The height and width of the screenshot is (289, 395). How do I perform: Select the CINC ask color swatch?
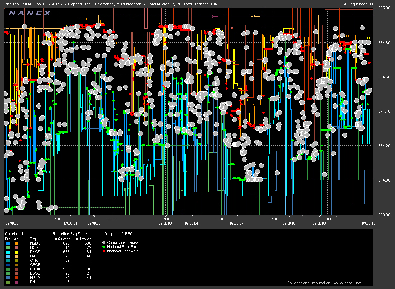coord(16,260)
